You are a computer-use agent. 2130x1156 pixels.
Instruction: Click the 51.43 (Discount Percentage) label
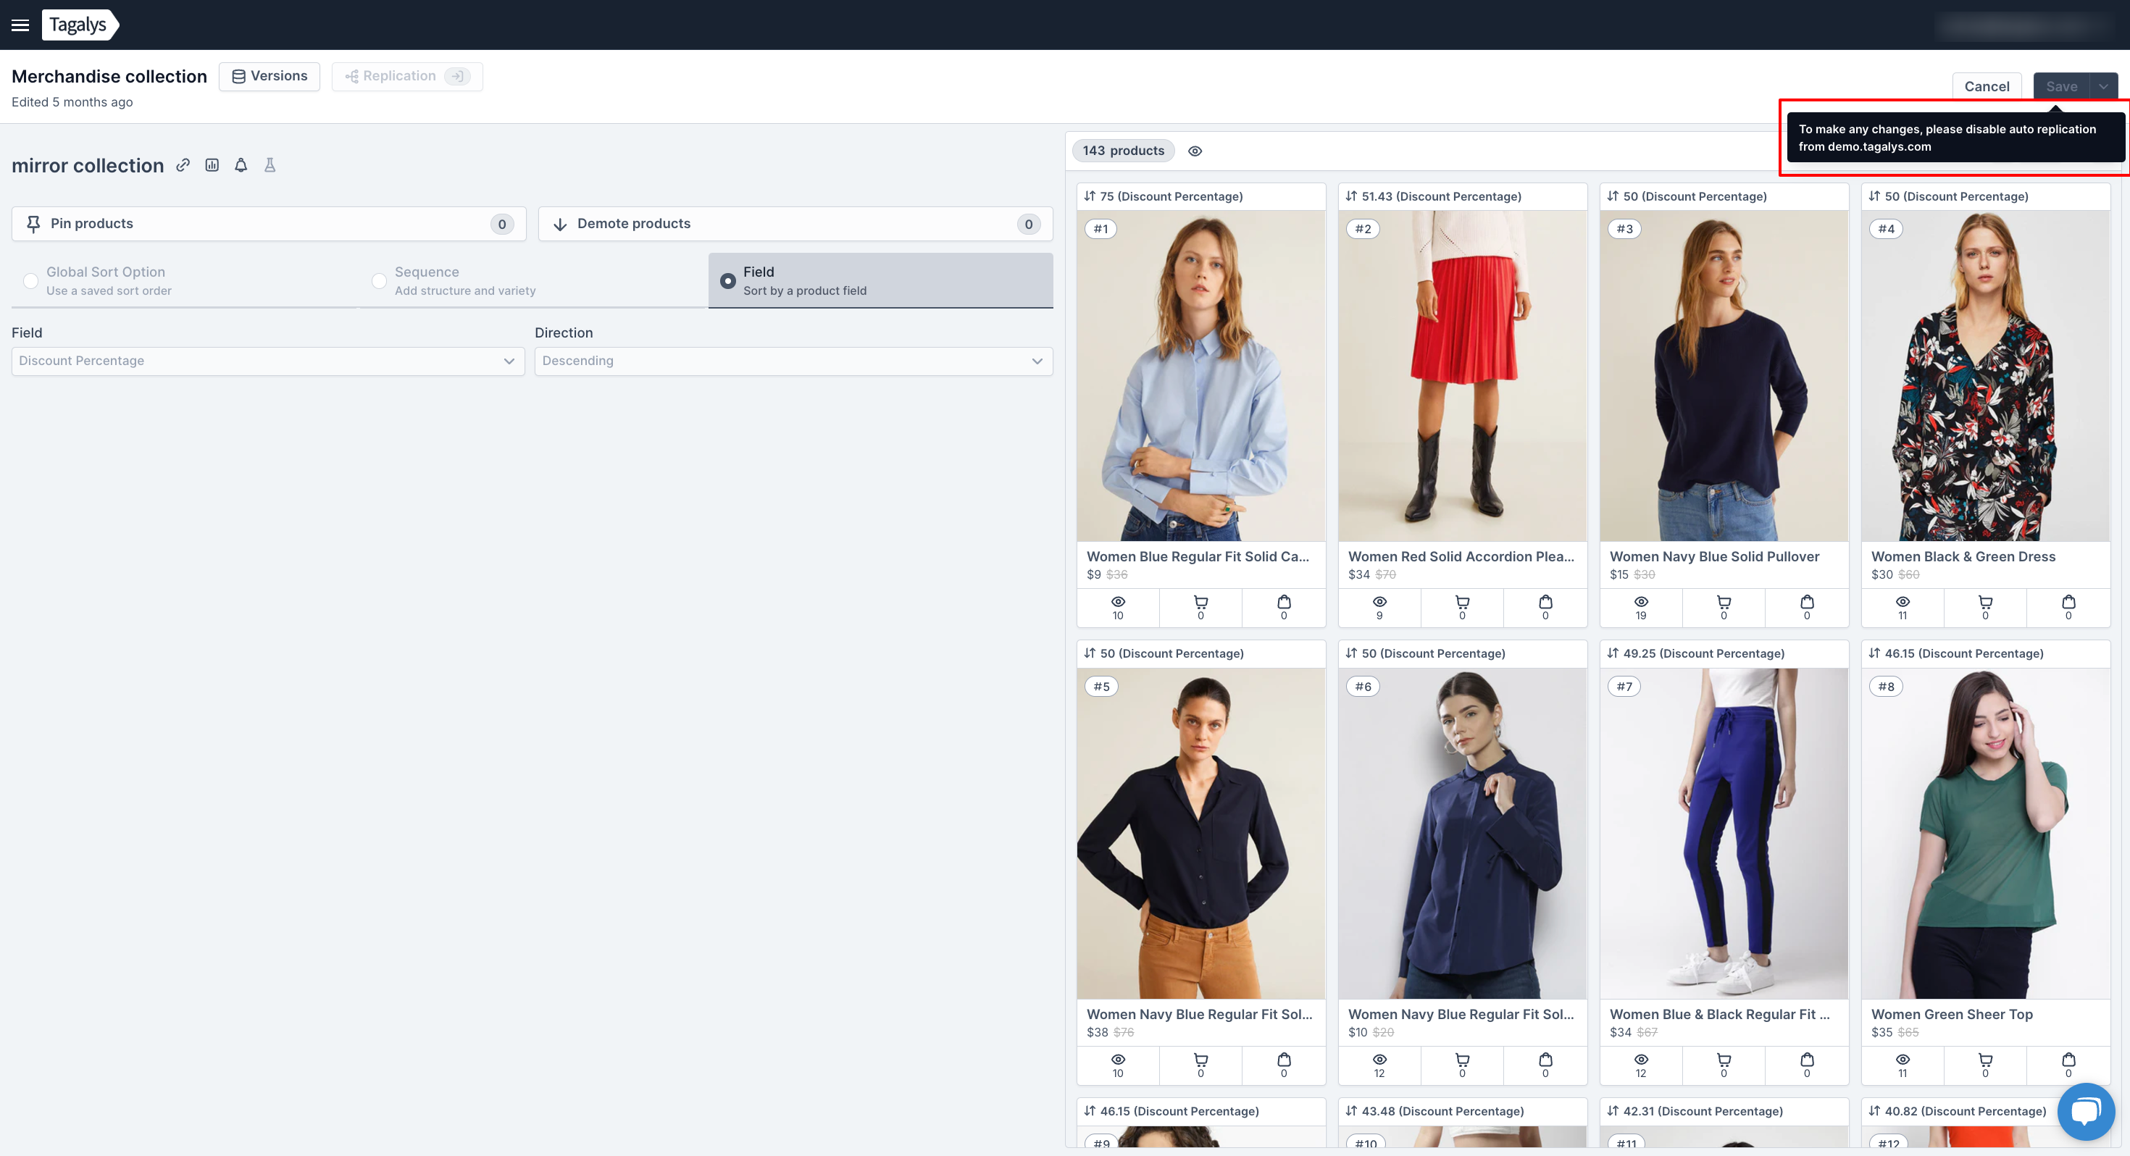[1441, 197]
